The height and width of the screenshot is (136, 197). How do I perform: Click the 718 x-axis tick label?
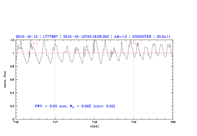click(94, 122)
